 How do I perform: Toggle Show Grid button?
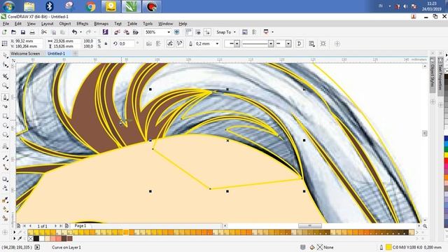[198, 32]
